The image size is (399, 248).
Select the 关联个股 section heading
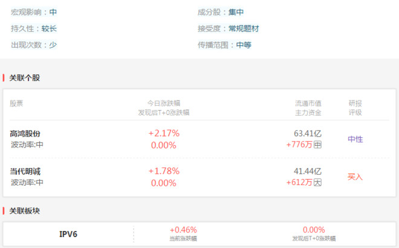(25, 78)
